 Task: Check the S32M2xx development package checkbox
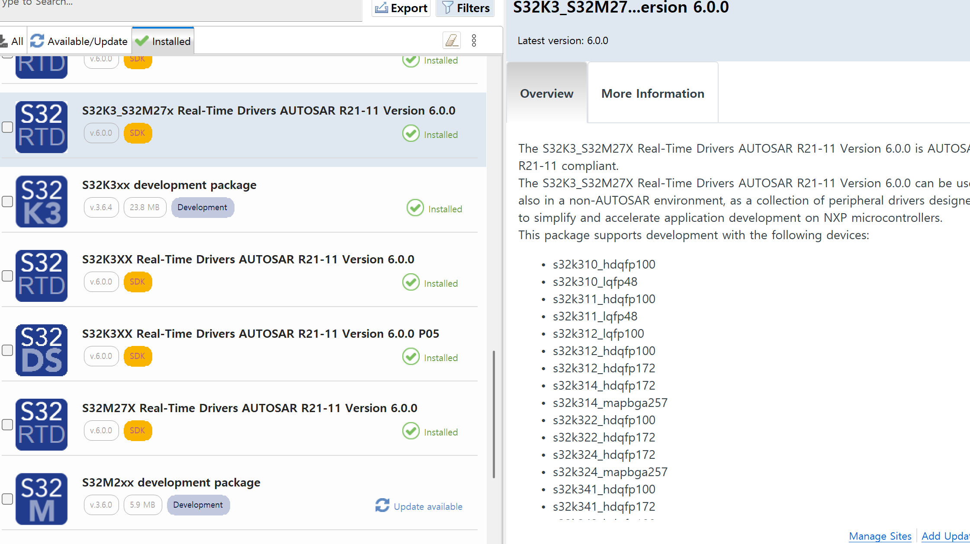[7, 499]
